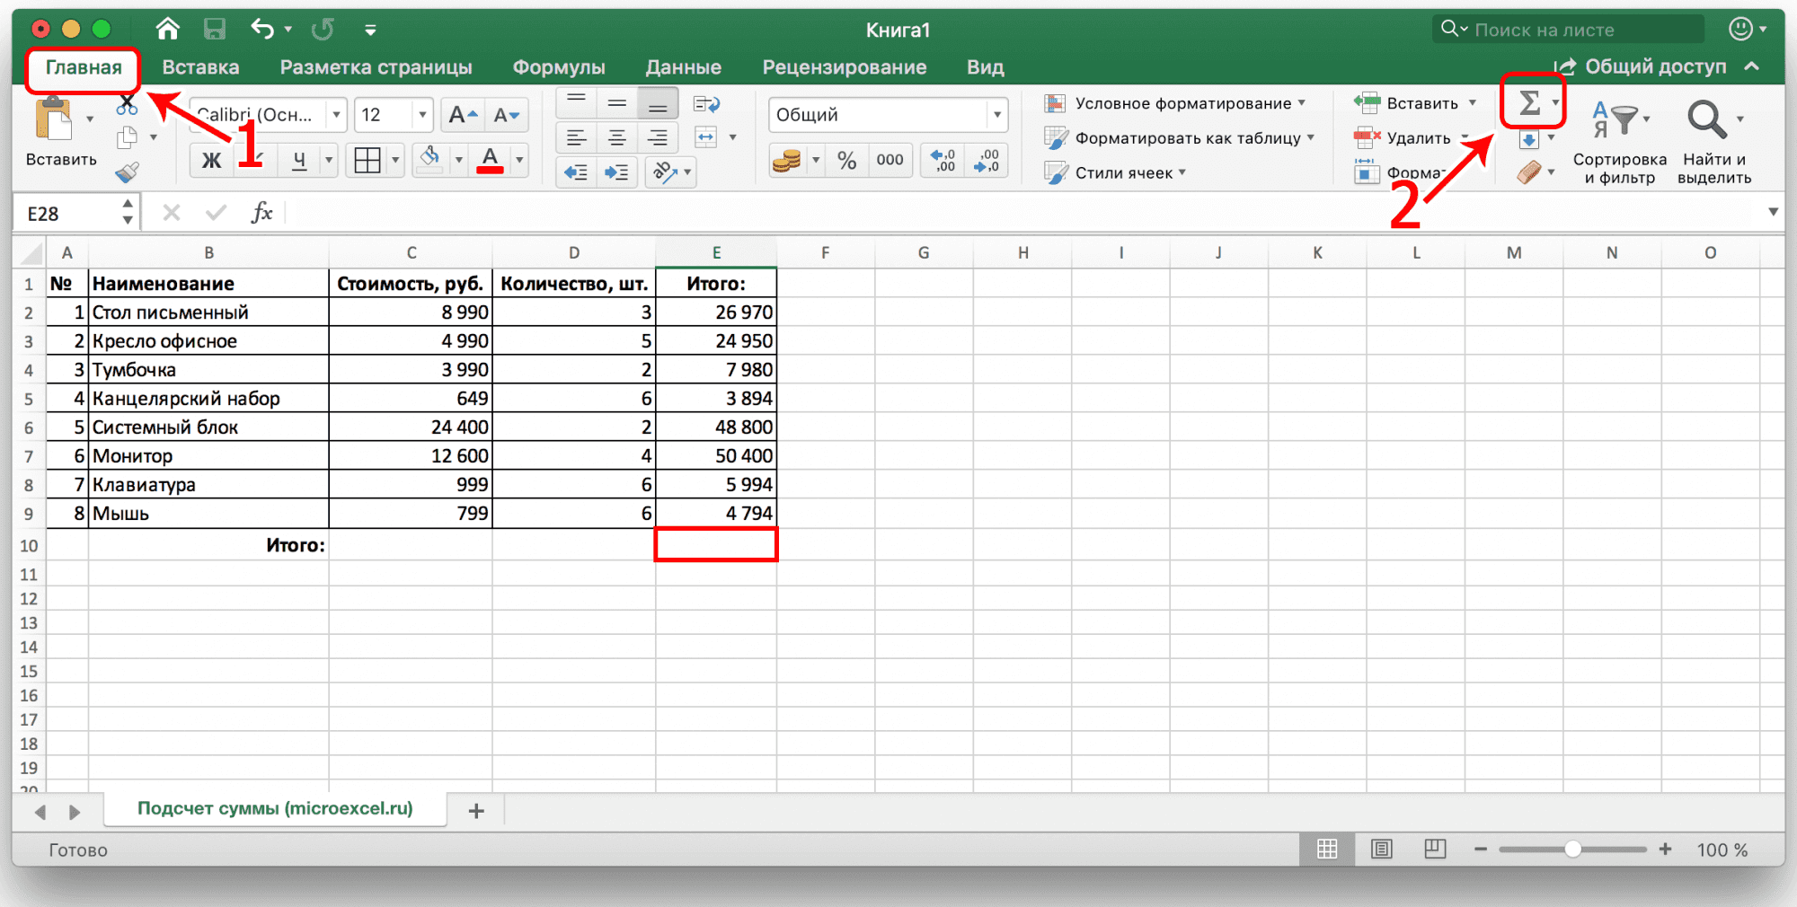This screenshot has width=1797, height=907.
Task: Toggle underline formatting (Ч)
Action: pos(299,161)
